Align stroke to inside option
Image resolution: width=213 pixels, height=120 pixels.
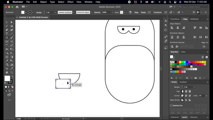point(186,100)
